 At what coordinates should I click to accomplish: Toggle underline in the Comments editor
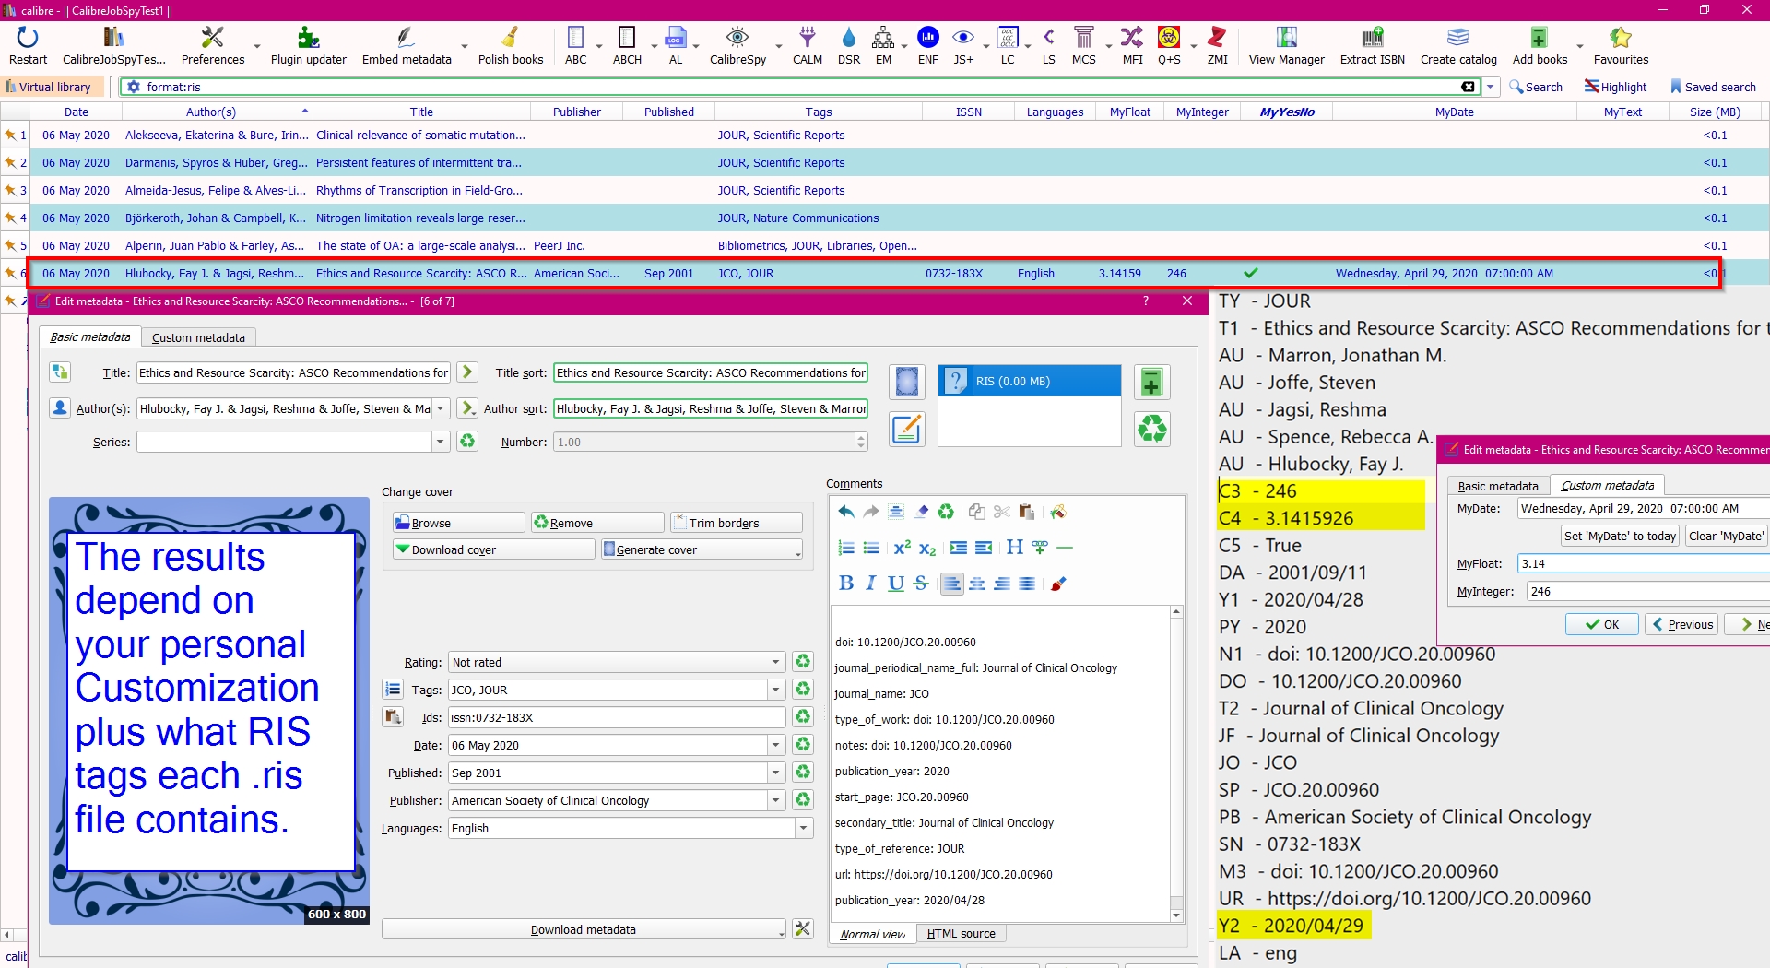click(x=895, y=583)
